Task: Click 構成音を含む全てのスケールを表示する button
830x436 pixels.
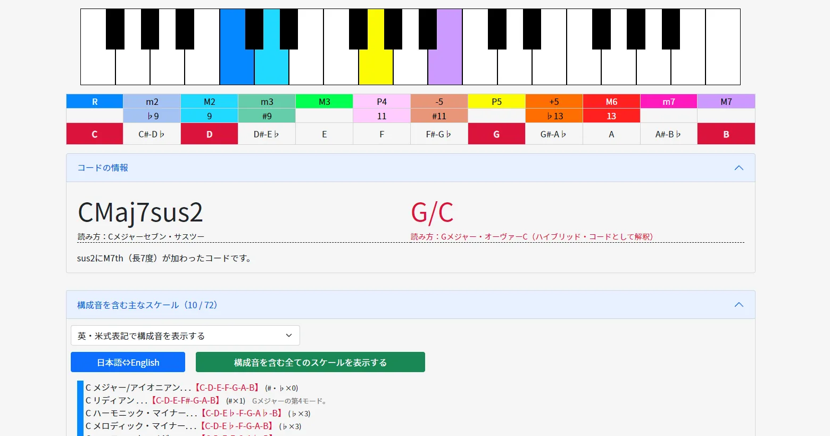Action: (310, 362)
